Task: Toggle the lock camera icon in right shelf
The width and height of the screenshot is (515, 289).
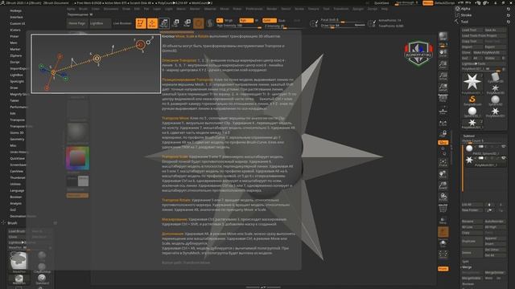Action: (443, 134)
